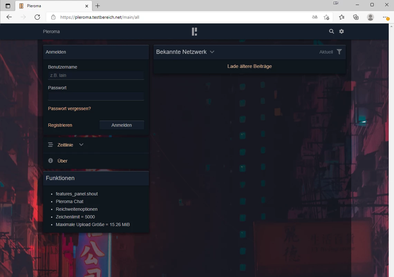Open settings via the gear icon
Screen dimensions: 394x277
(341, 31)
